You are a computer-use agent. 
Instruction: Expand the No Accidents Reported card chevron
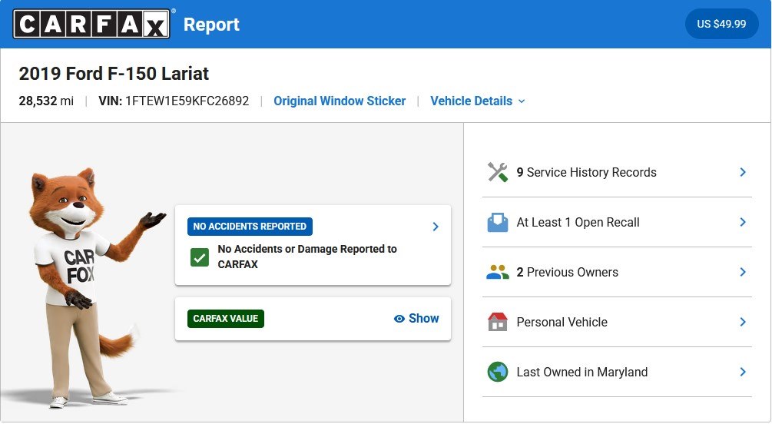(x=436, y=227)
